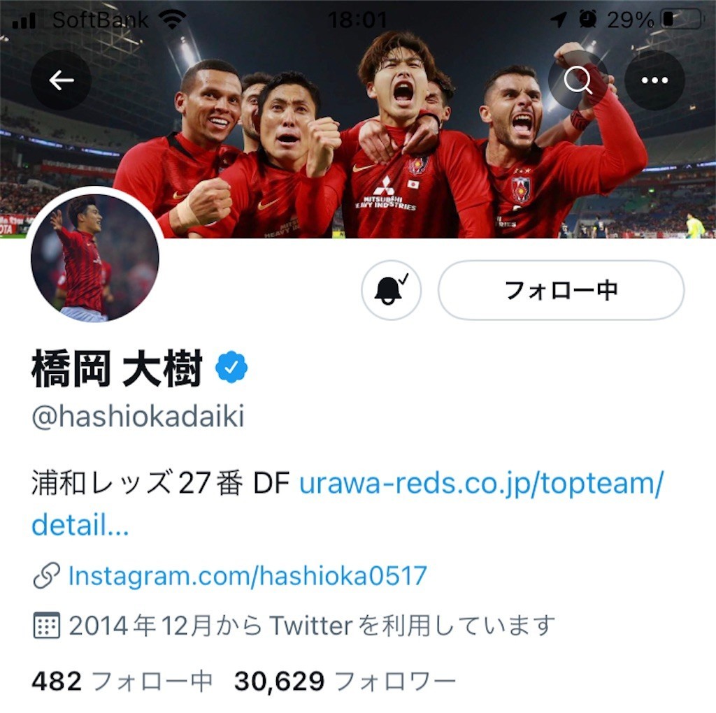716x713 pixels.
Task: Tap the 18:01 clock in status bar
Action: [357, 20]
